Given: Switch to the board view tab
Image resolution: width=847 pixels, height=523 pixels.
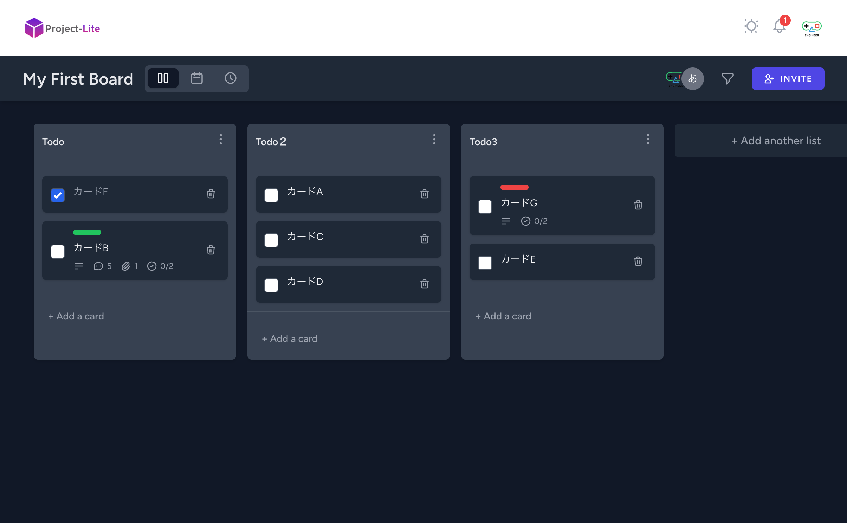Looking at the screenshot, I should [163, 78].
